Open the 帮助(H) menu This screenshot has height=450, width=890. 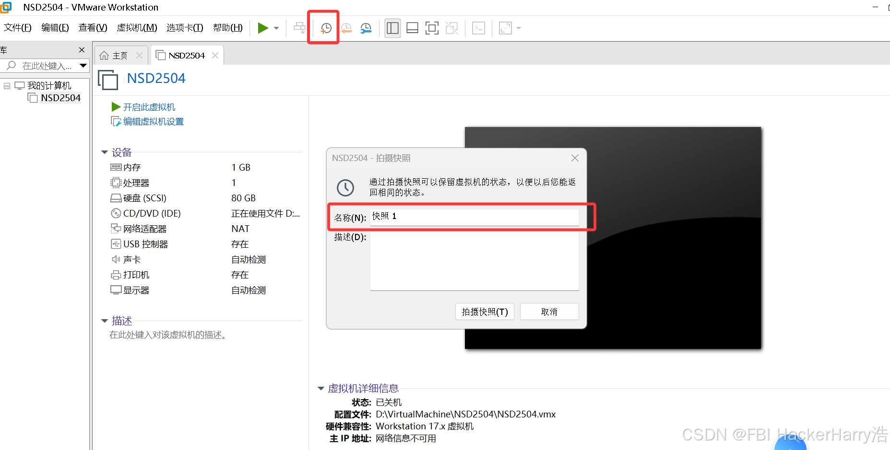tap(228, 28)
